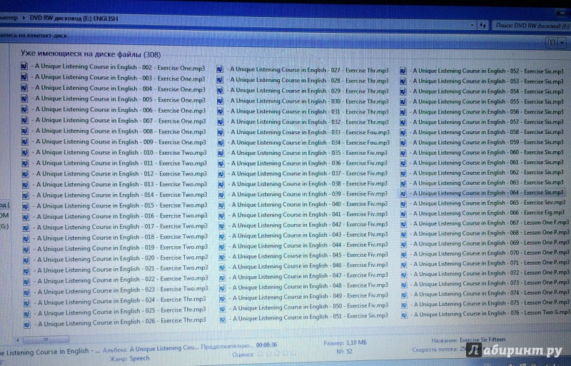Click 'DVD RW дисковод (E:) ENGLISH' breadcrumb

tap(74, 19)
